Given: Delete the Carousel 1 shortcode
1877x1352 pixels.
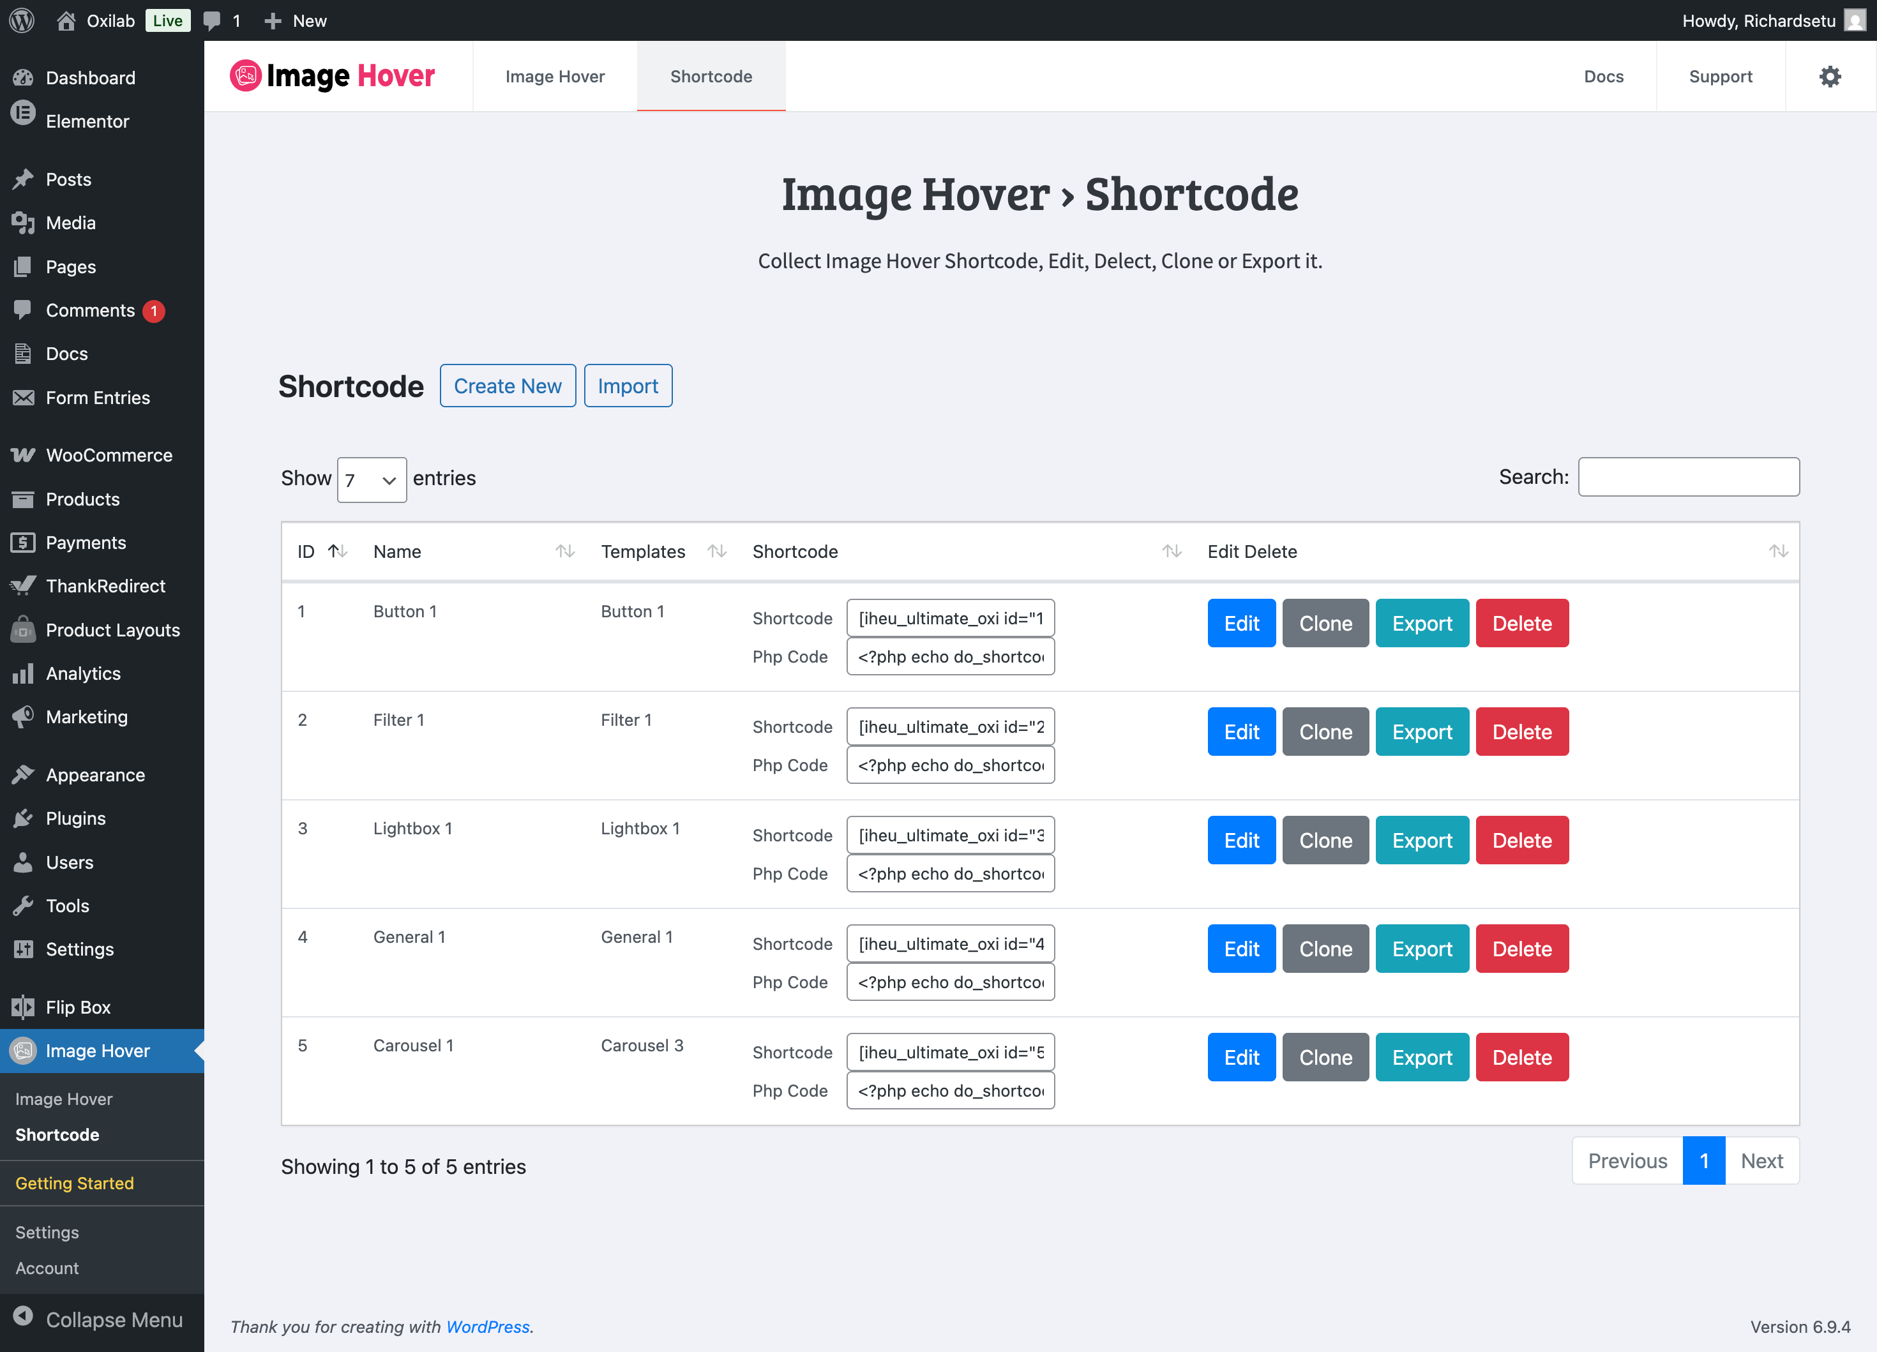Looking at the screenshot, I should (x=1521, y=1058).
